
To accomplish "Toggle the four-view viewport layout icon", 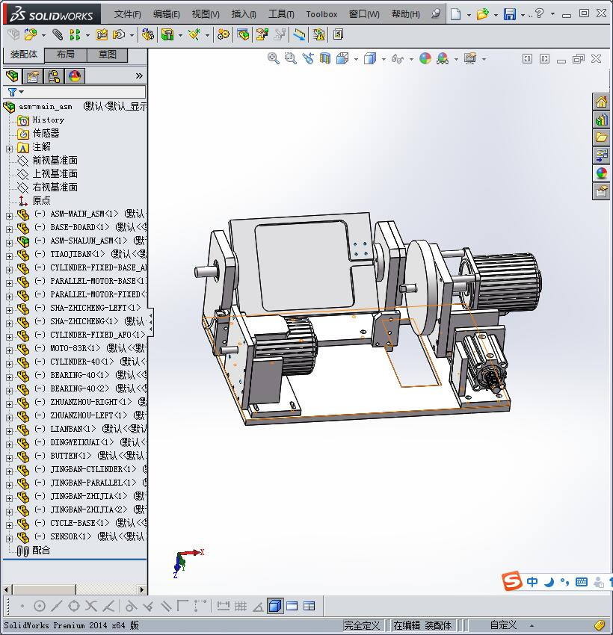I will pos(309,606).
